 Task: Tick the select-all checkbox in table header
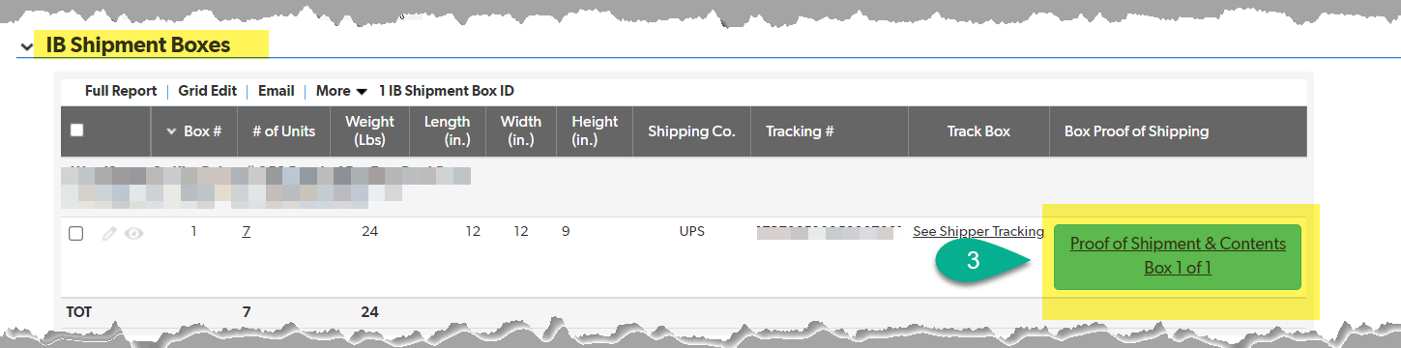(x=77, y=130)
